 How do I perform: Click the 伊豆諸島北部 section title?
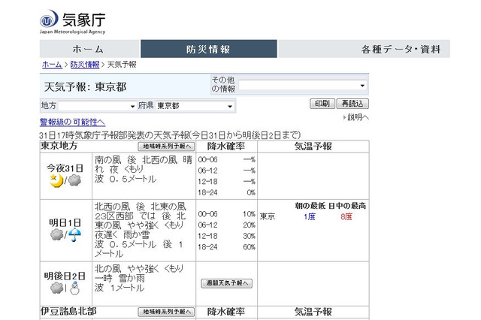(x=68, y=312)
